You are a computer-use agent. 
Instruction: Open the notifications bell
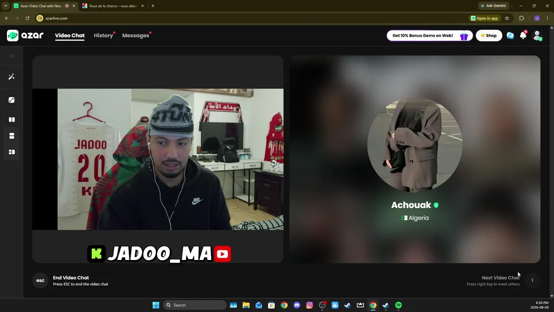523,36
